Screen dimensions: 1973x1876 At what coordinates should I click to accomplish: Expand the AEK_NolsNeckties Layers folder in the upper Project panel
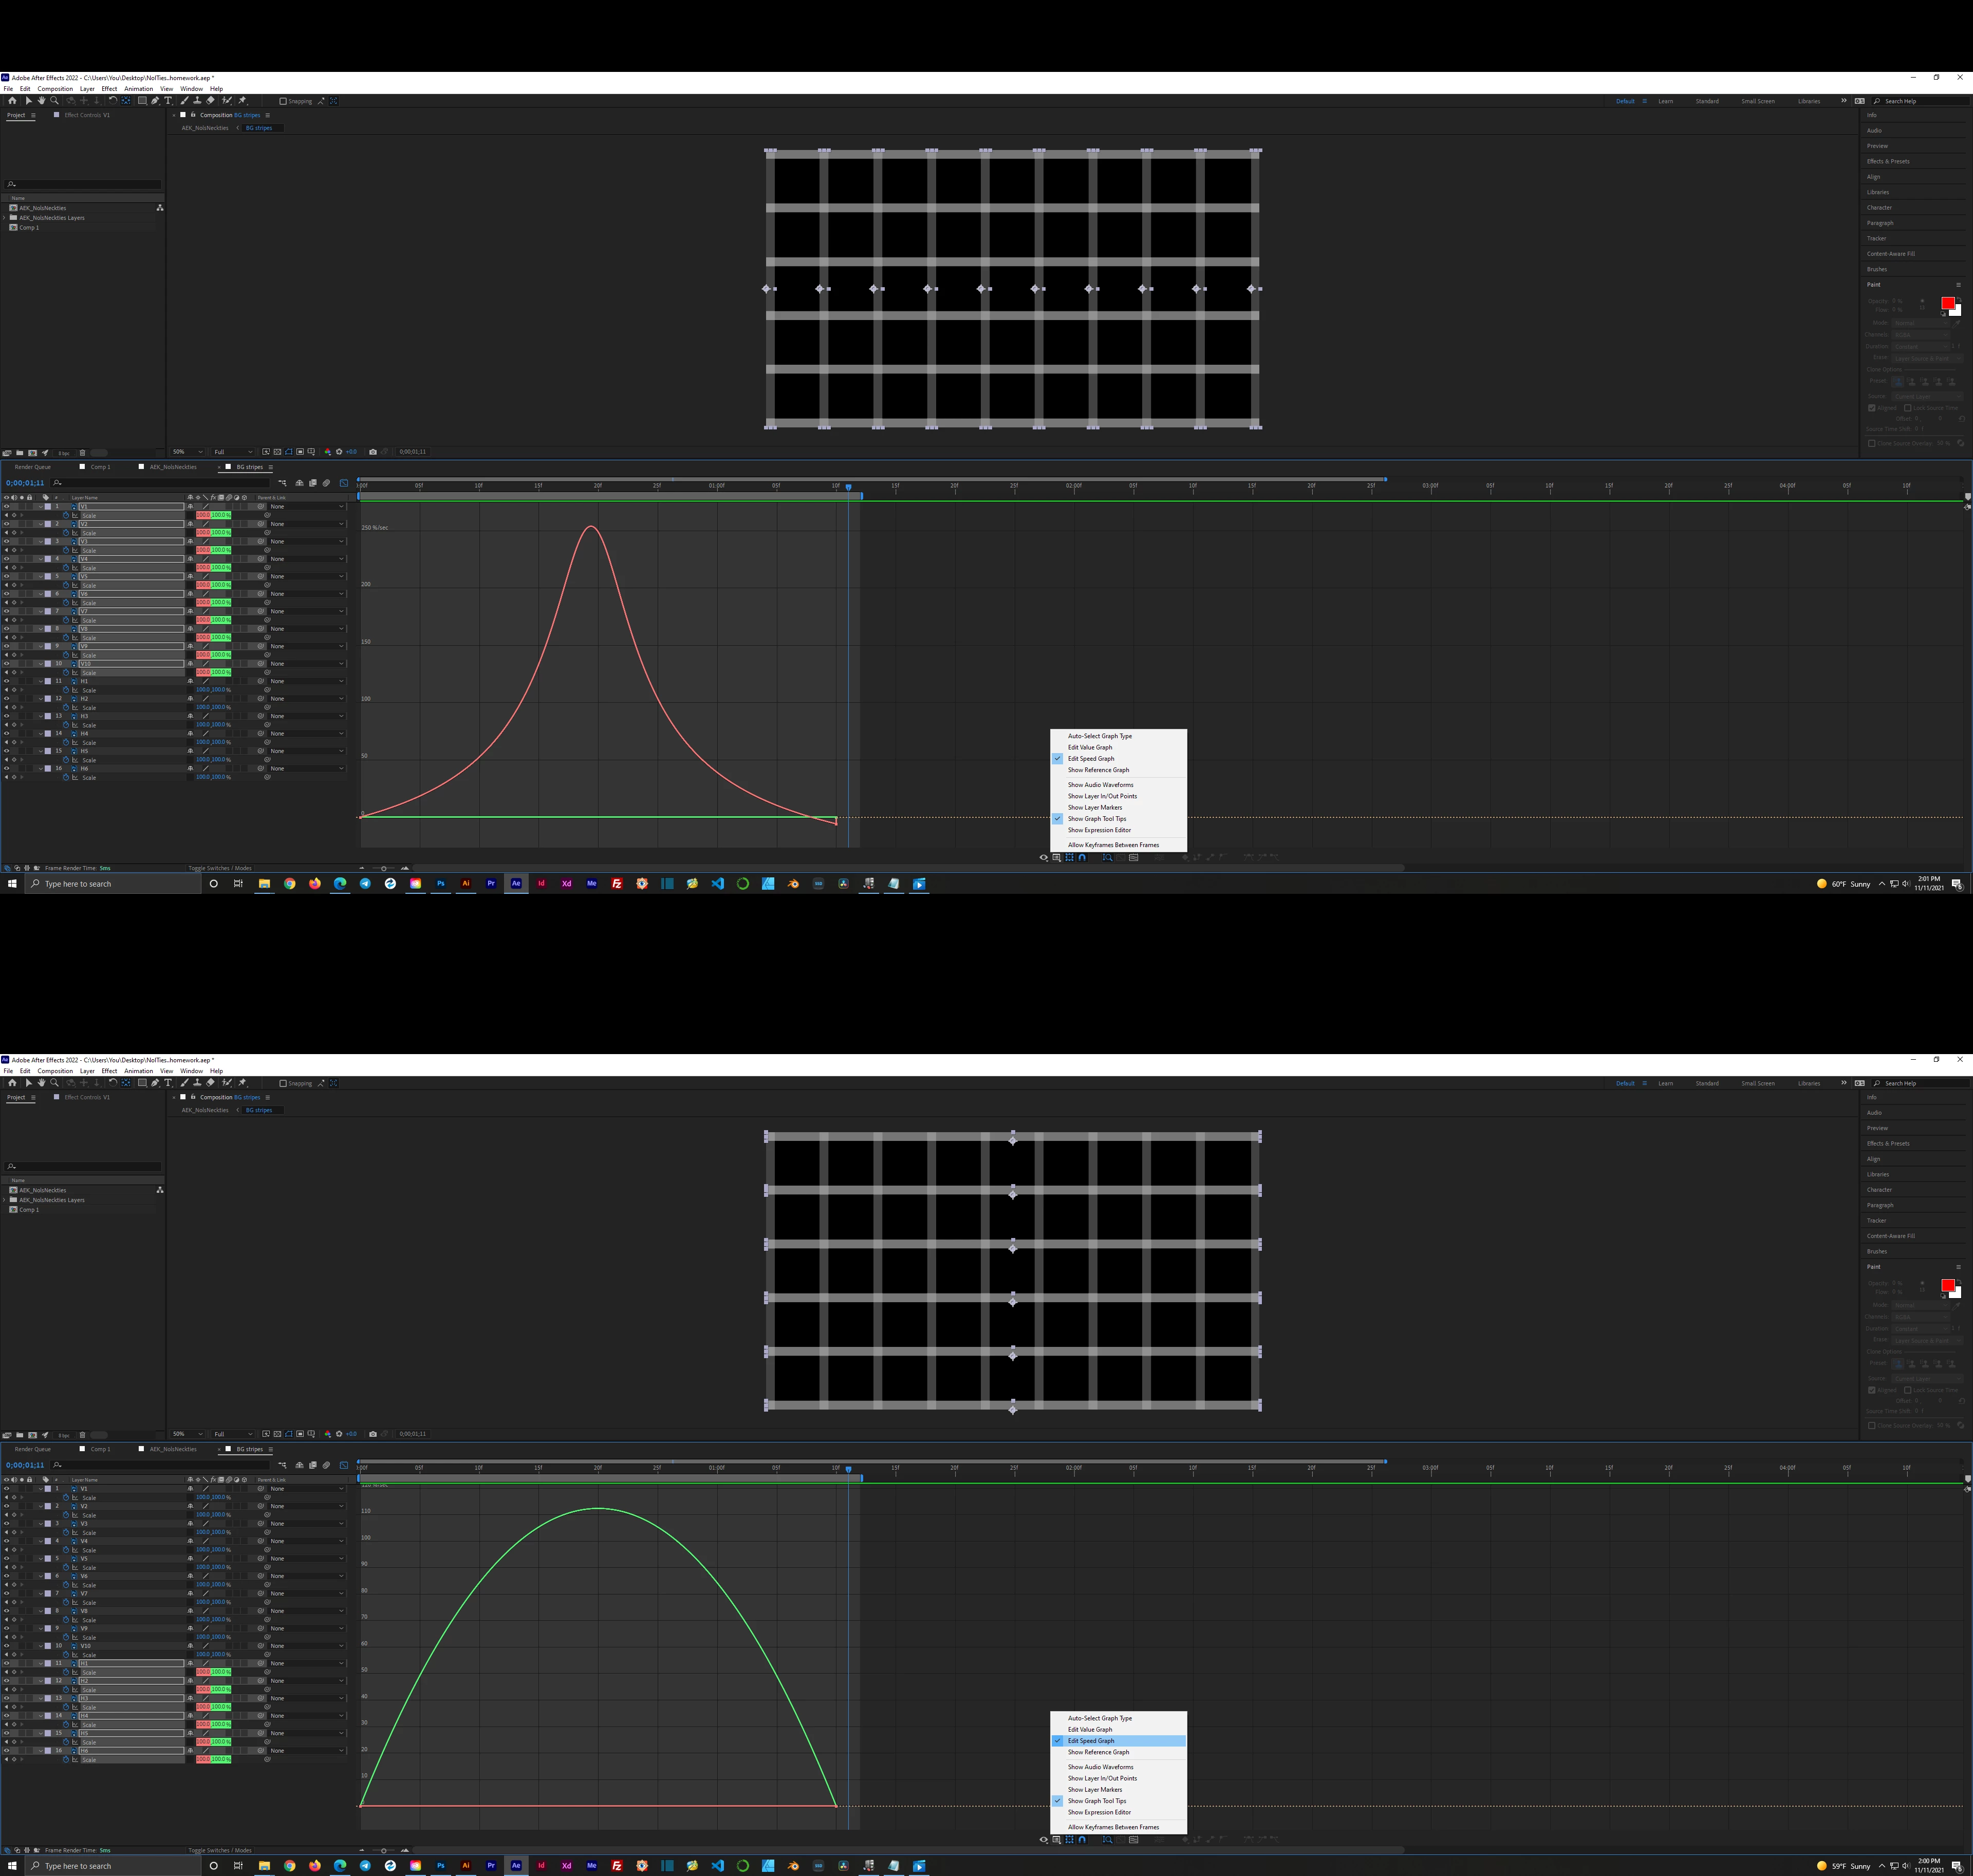pos(5,218)
